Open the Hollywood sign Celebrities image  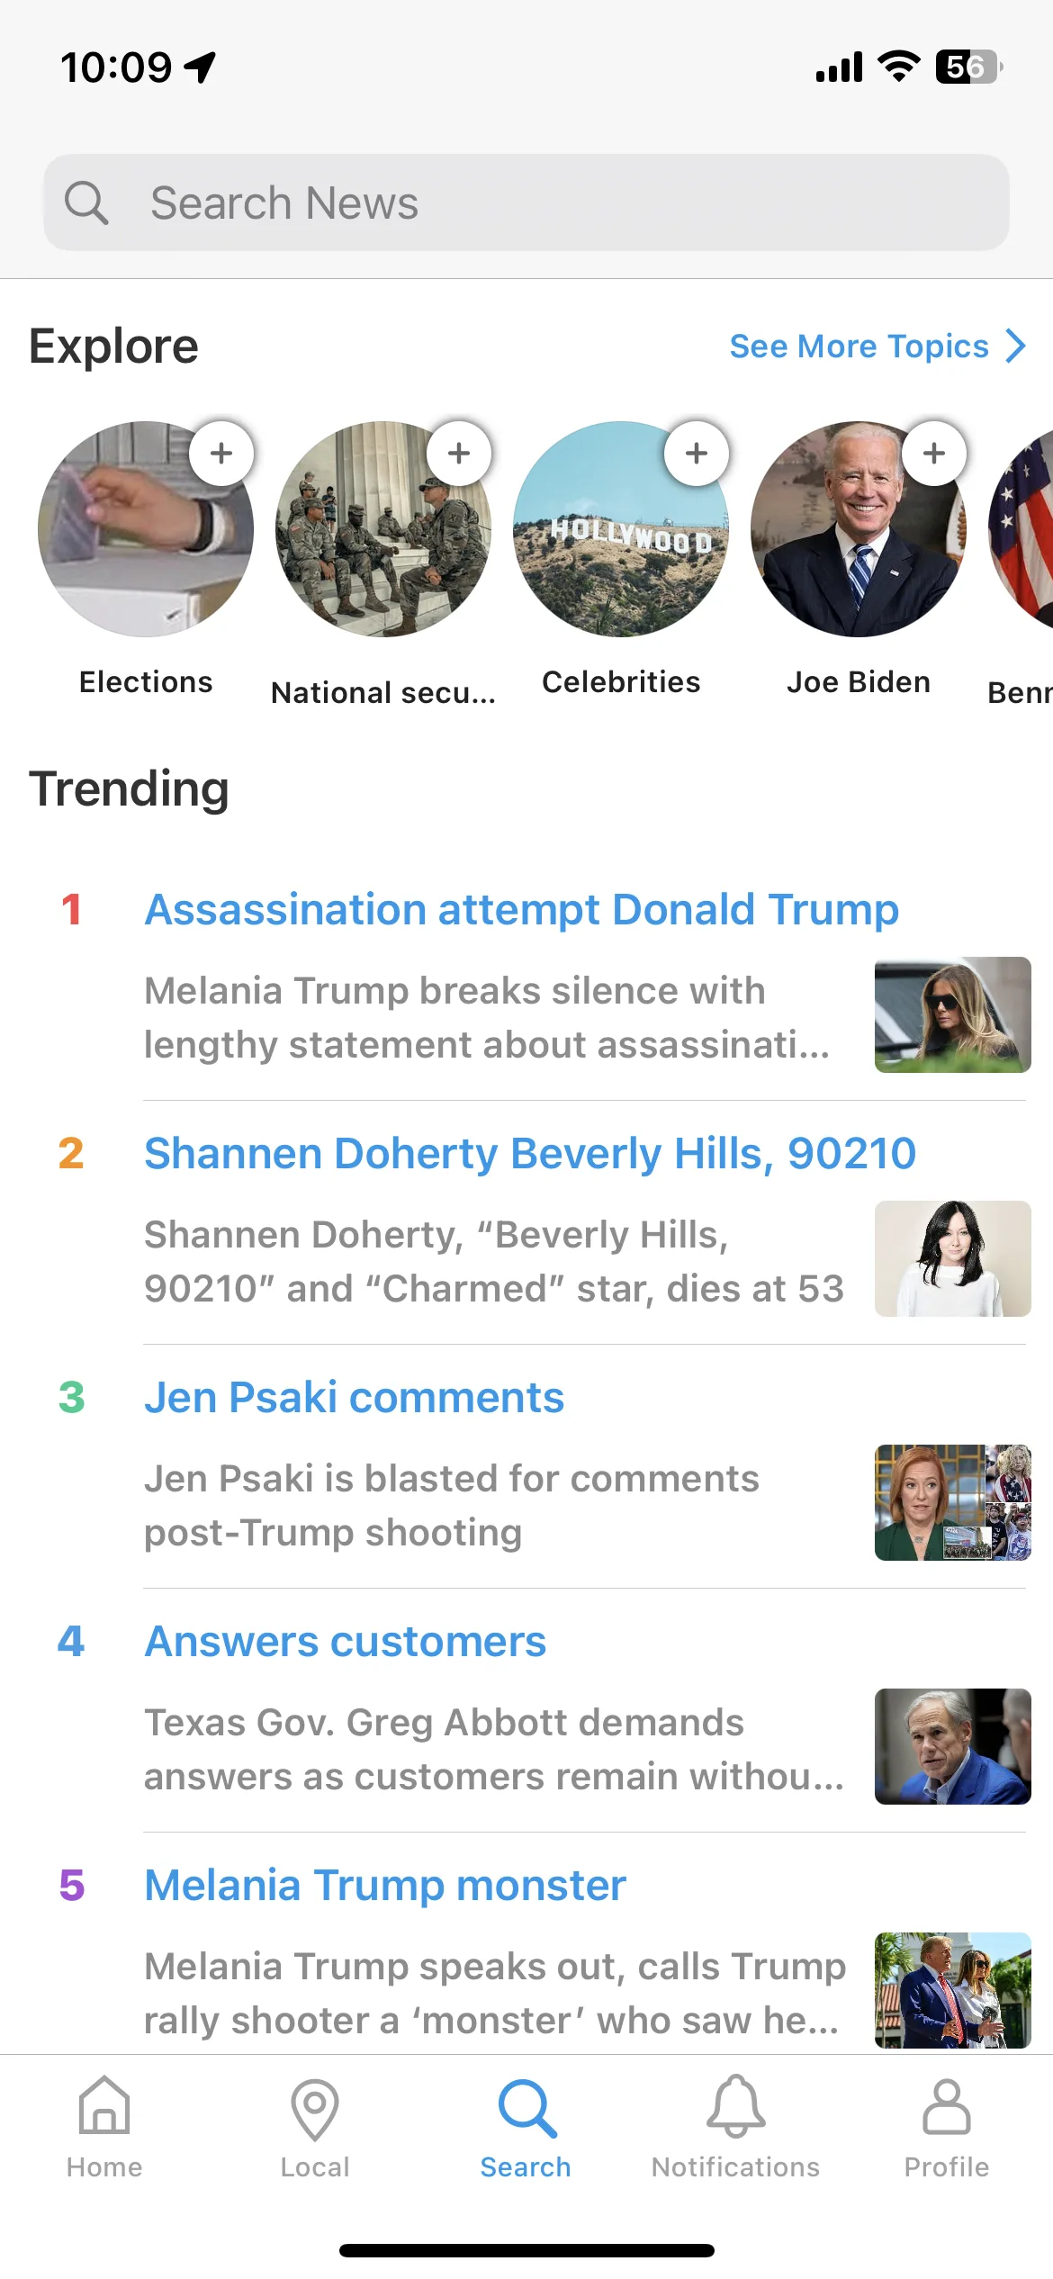point(621,529)
